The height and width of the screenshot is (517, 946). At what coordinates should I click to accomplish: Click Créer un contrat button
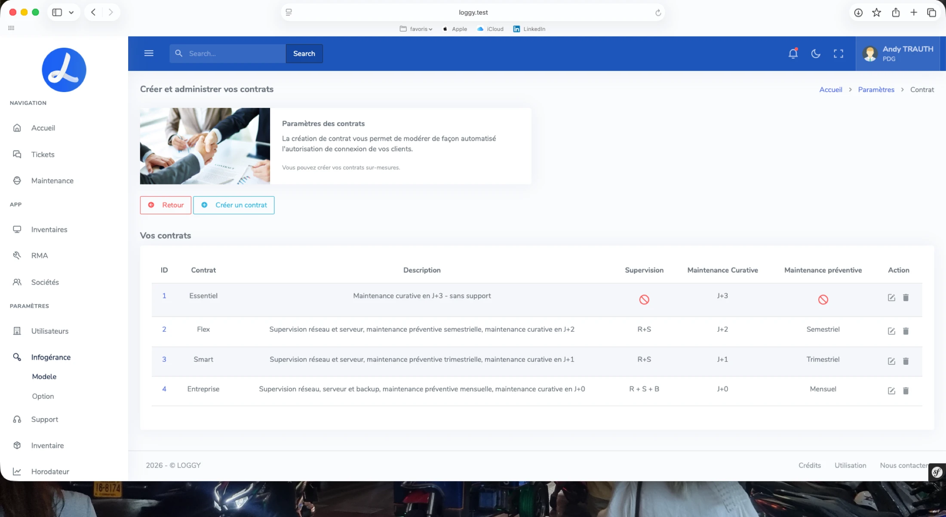point(234,205)
